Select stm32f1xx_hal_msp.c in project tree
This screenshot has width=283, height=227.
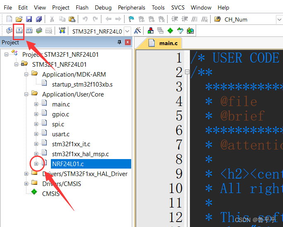(80, 154)
